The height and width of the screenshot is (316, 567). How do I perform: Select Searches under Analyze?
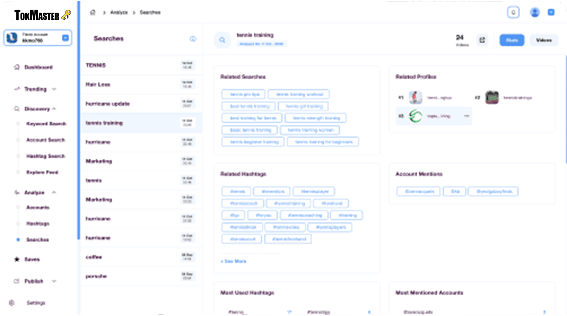[38, 240]
